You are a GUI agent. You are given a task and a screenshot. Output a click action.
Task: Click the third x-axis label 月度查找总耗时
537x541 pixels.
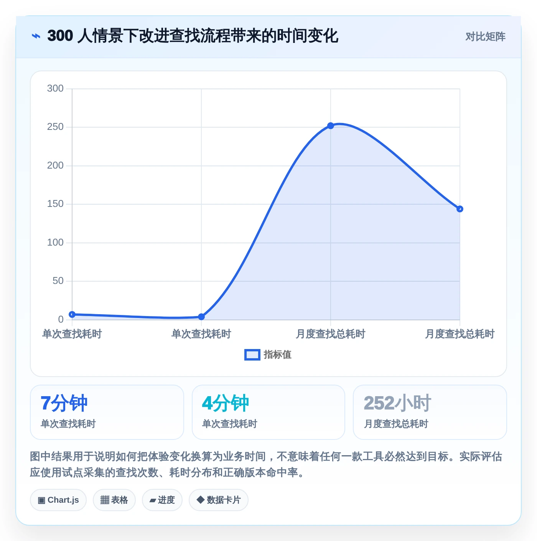(331, 334)
